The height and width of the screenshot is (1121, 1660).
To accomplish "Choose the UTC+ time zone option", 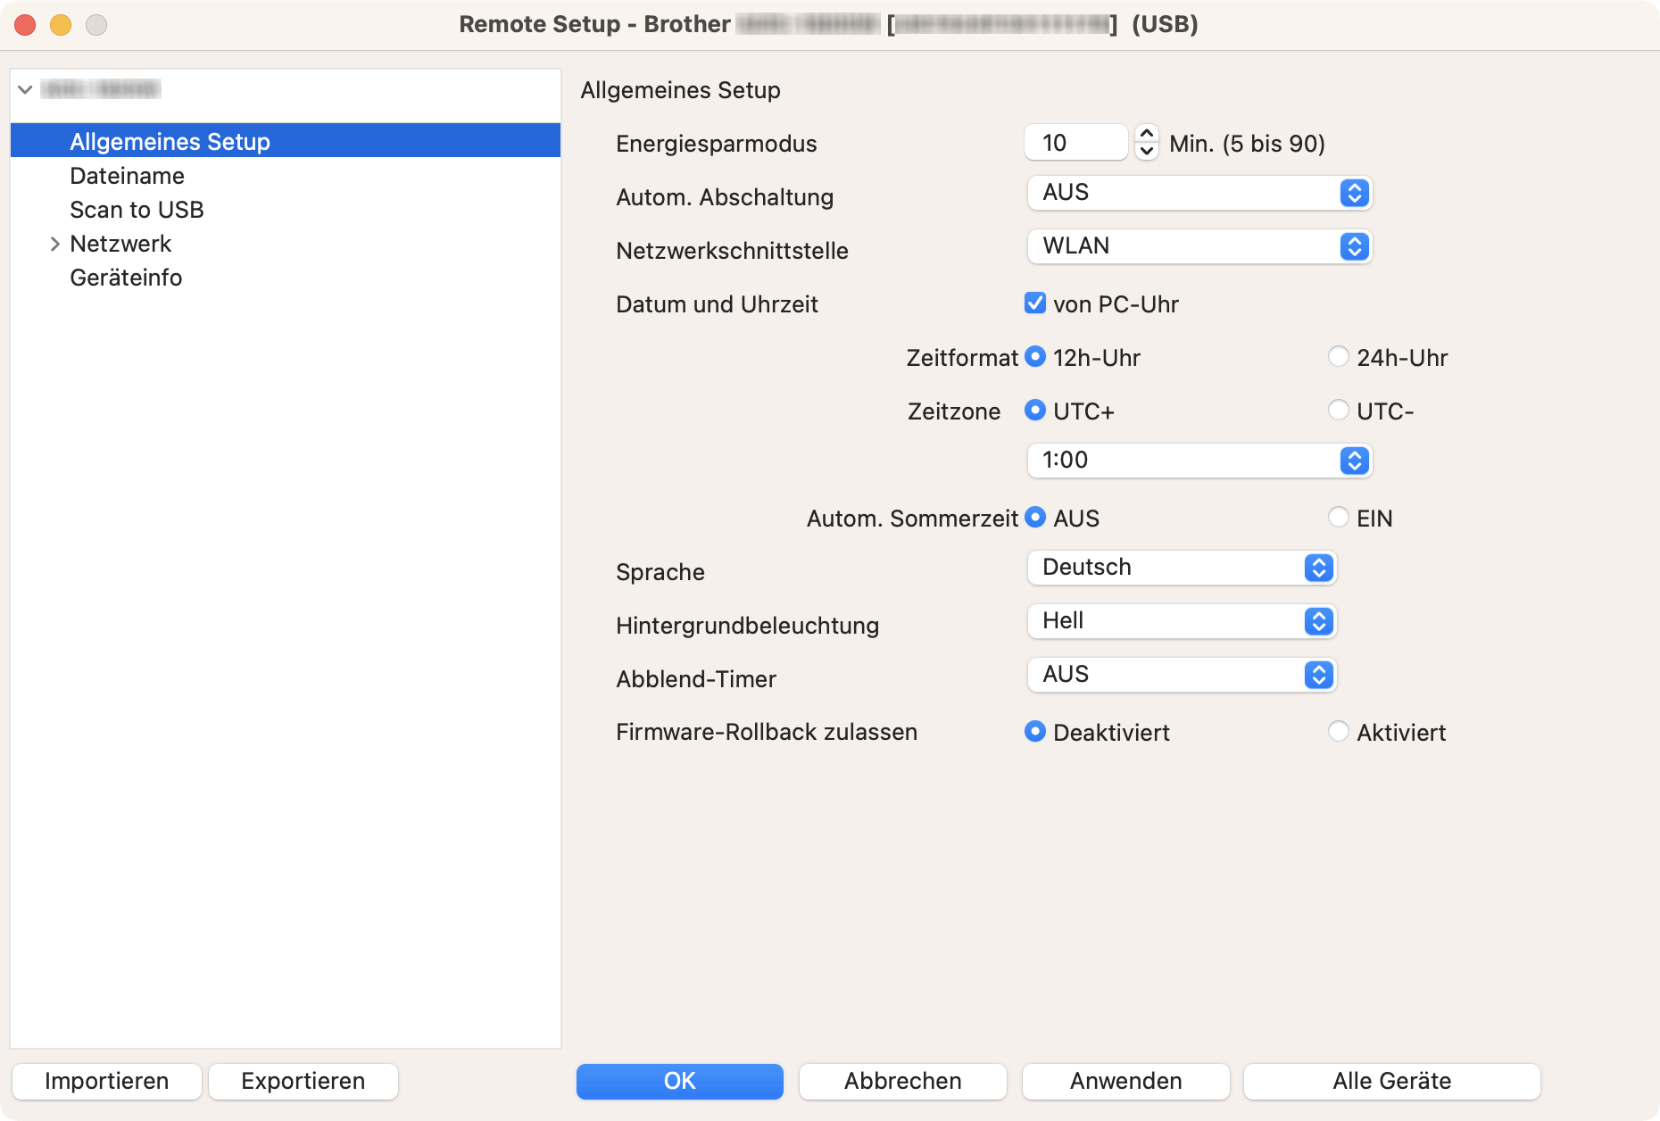I will click(x=1035, y=411).
